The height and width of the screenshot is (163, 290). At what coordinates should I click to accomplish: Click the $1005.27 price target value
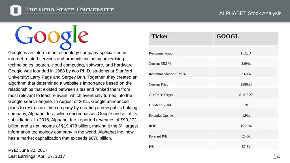246,95
